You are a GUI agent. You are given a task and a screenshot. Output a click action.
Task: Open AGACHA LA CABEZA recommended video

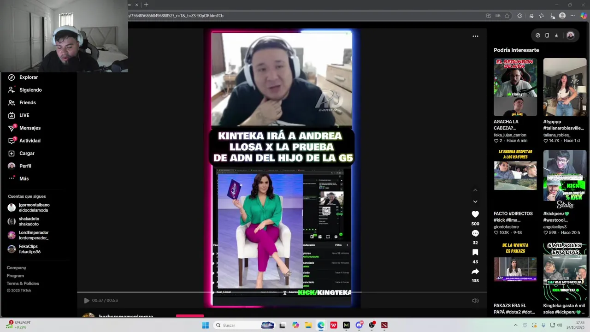point(515,87)
